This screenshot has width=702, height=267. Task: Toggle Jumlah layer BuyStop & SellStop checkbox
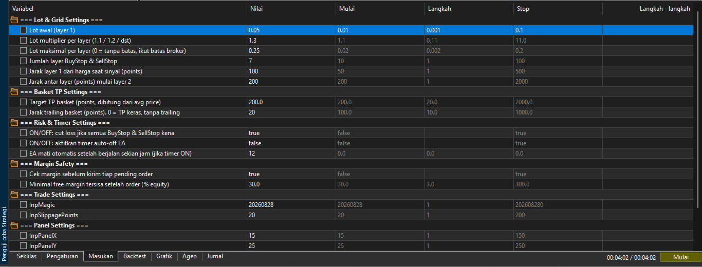click(24, 61)
